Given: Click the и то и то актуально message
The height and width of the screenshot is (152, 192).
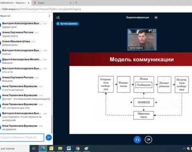Looking at the screenshot, I should point(13,90).
